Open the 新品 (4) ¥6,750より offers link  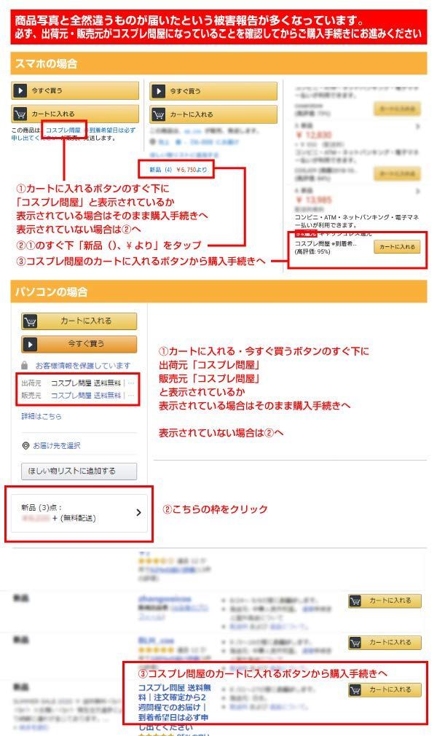[178, 170]
